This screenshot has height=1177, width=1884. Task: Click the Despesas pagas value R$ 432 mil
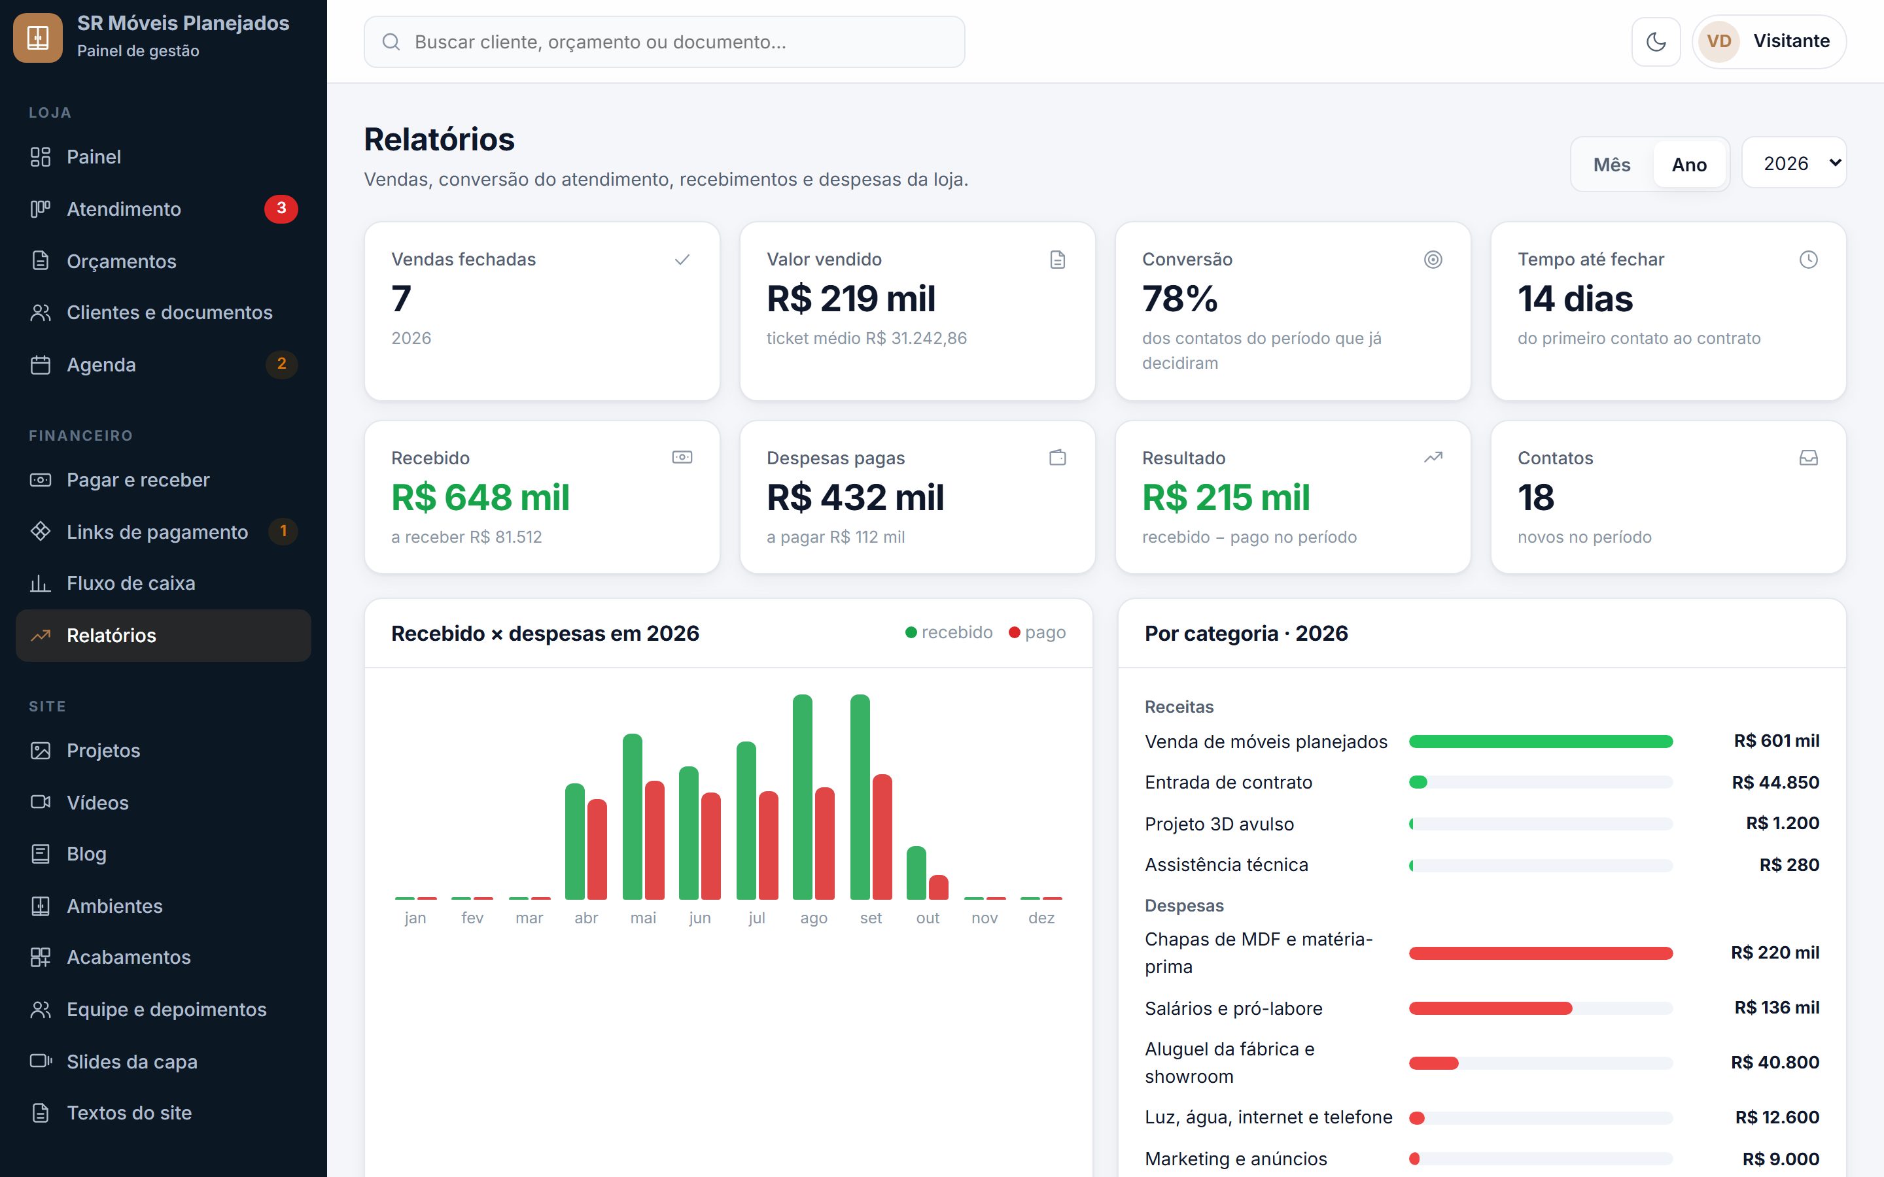(x=855, y=498)
